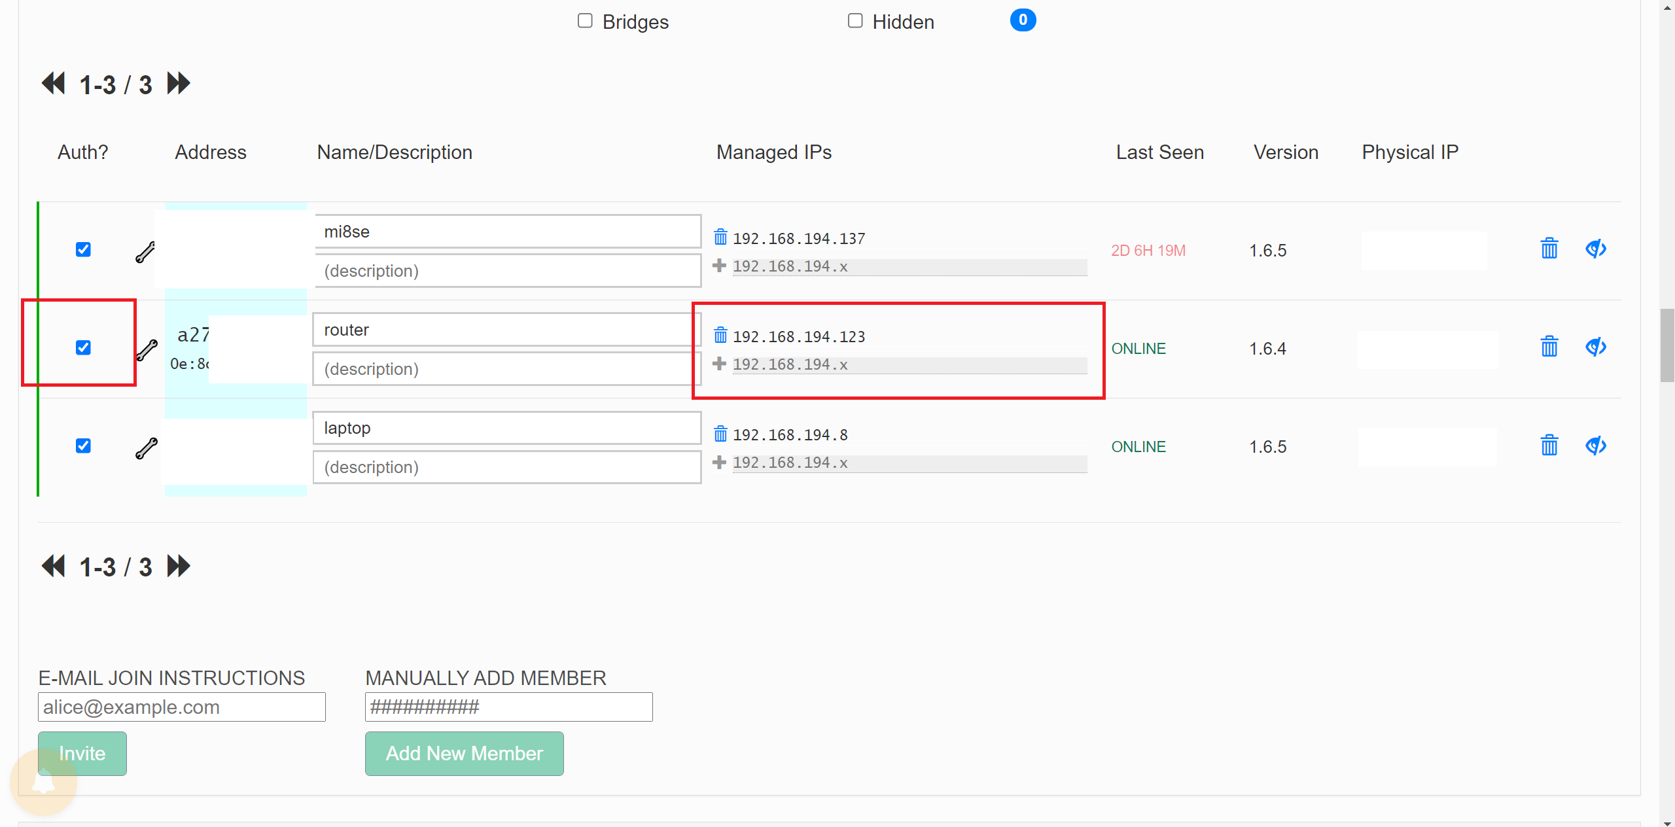Viewport: 1675px width, 827px height.
Task: Click the Add New Member button
Action: click(464, 753)
